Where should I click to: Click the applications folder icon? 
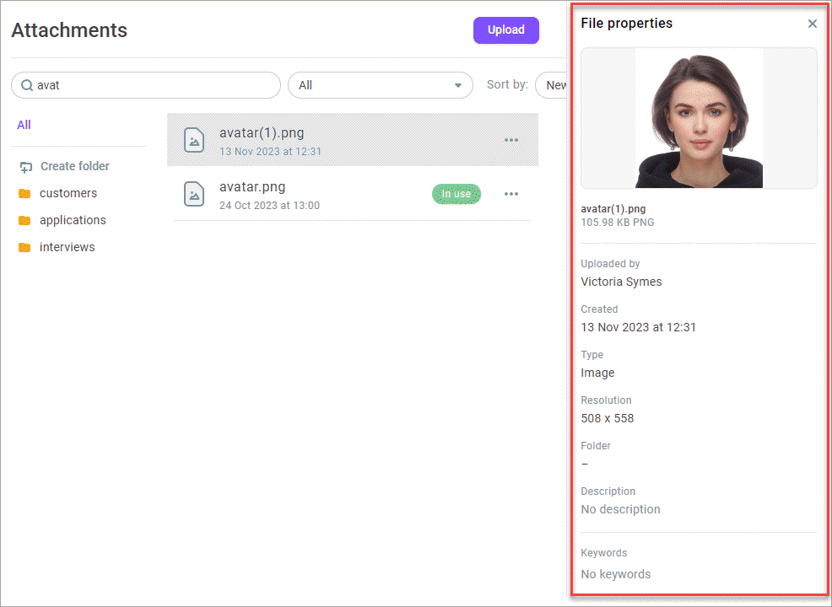(24, 221)
